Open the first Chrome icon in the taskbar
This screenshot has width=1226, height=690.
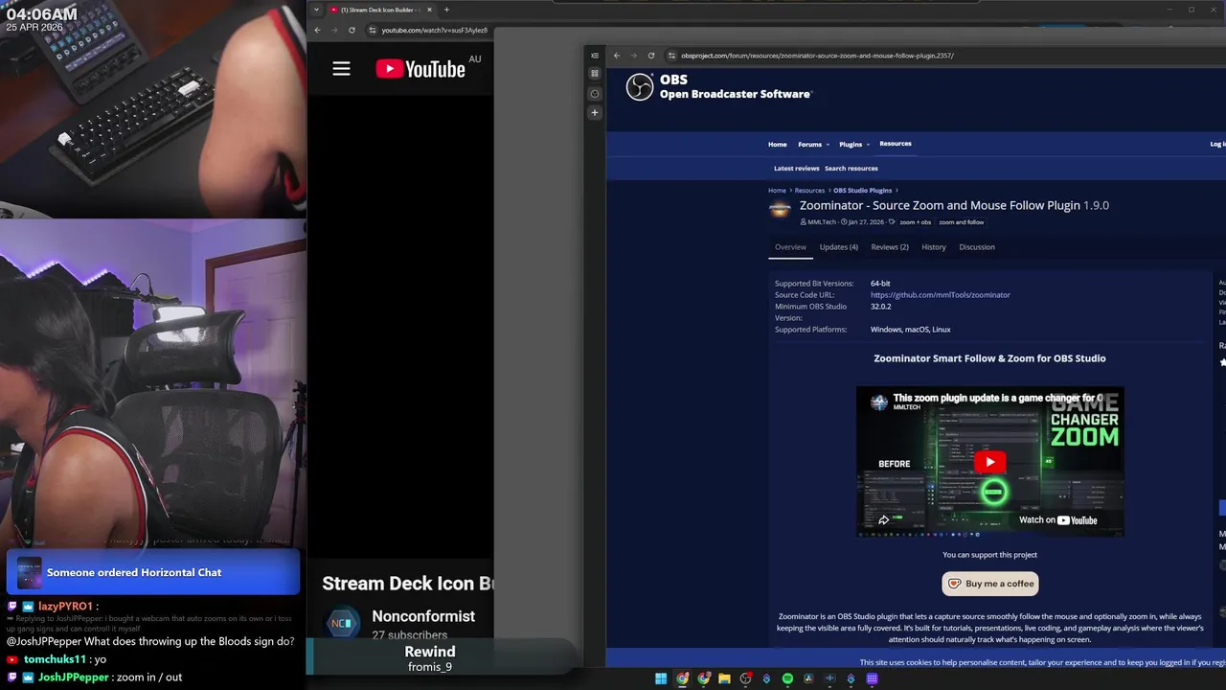682,678
